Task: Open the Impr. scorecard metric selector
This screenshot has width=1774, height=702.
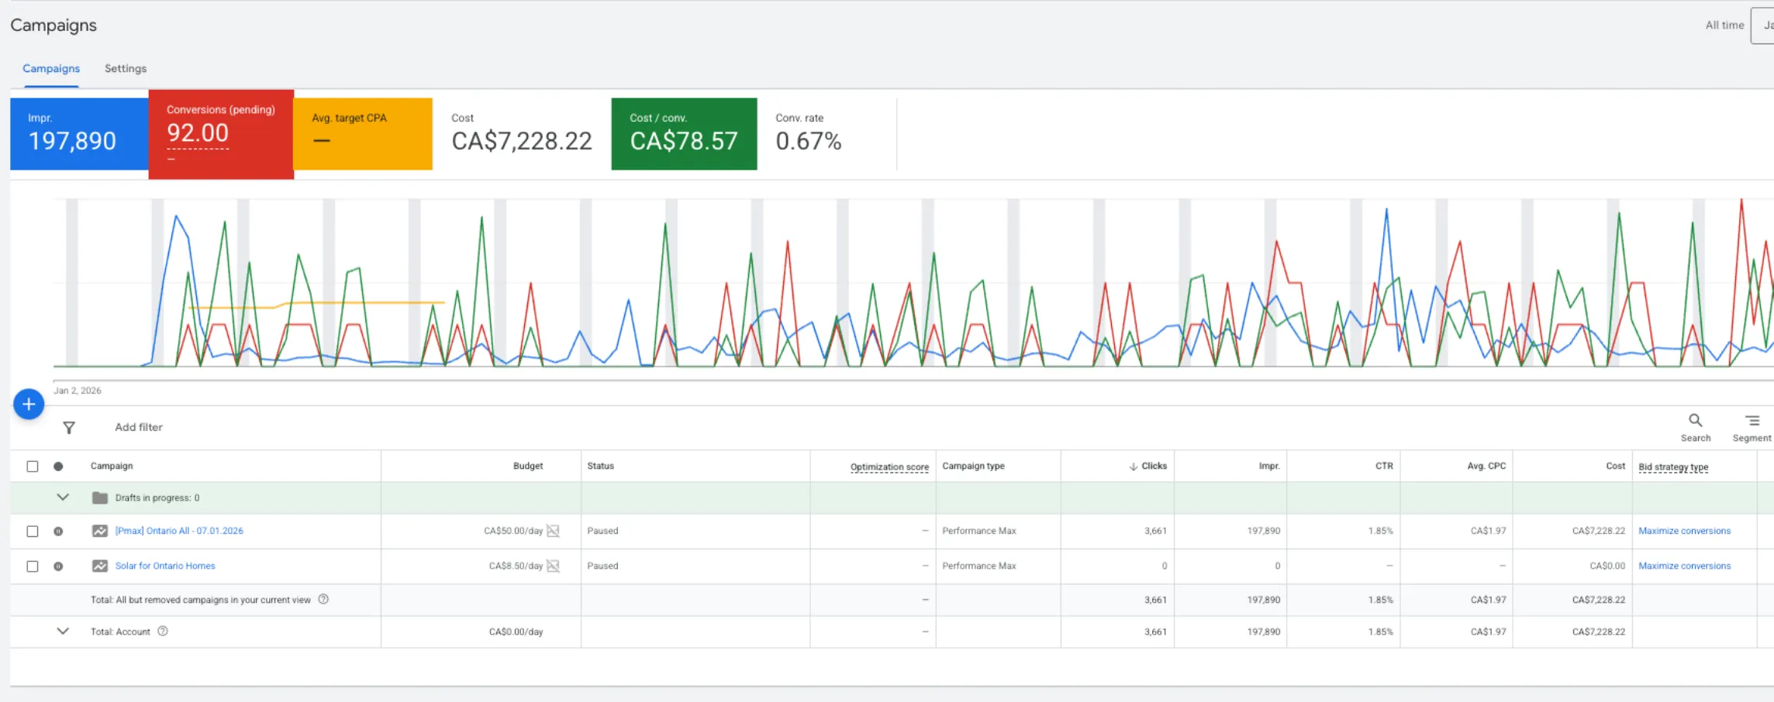Action: pos(79,133)
